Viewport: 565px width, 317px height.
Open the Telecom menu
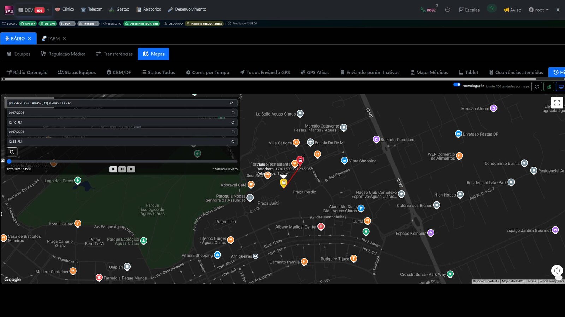tap(92, 10)
